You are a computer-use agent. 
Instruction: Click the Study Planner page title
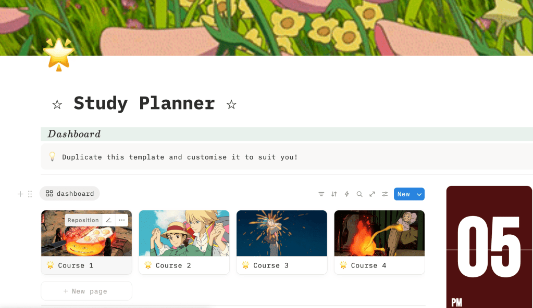(x=144, y=103)
